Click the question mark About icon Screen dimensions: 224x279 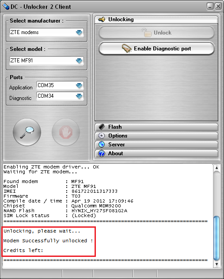click(102, 153)
